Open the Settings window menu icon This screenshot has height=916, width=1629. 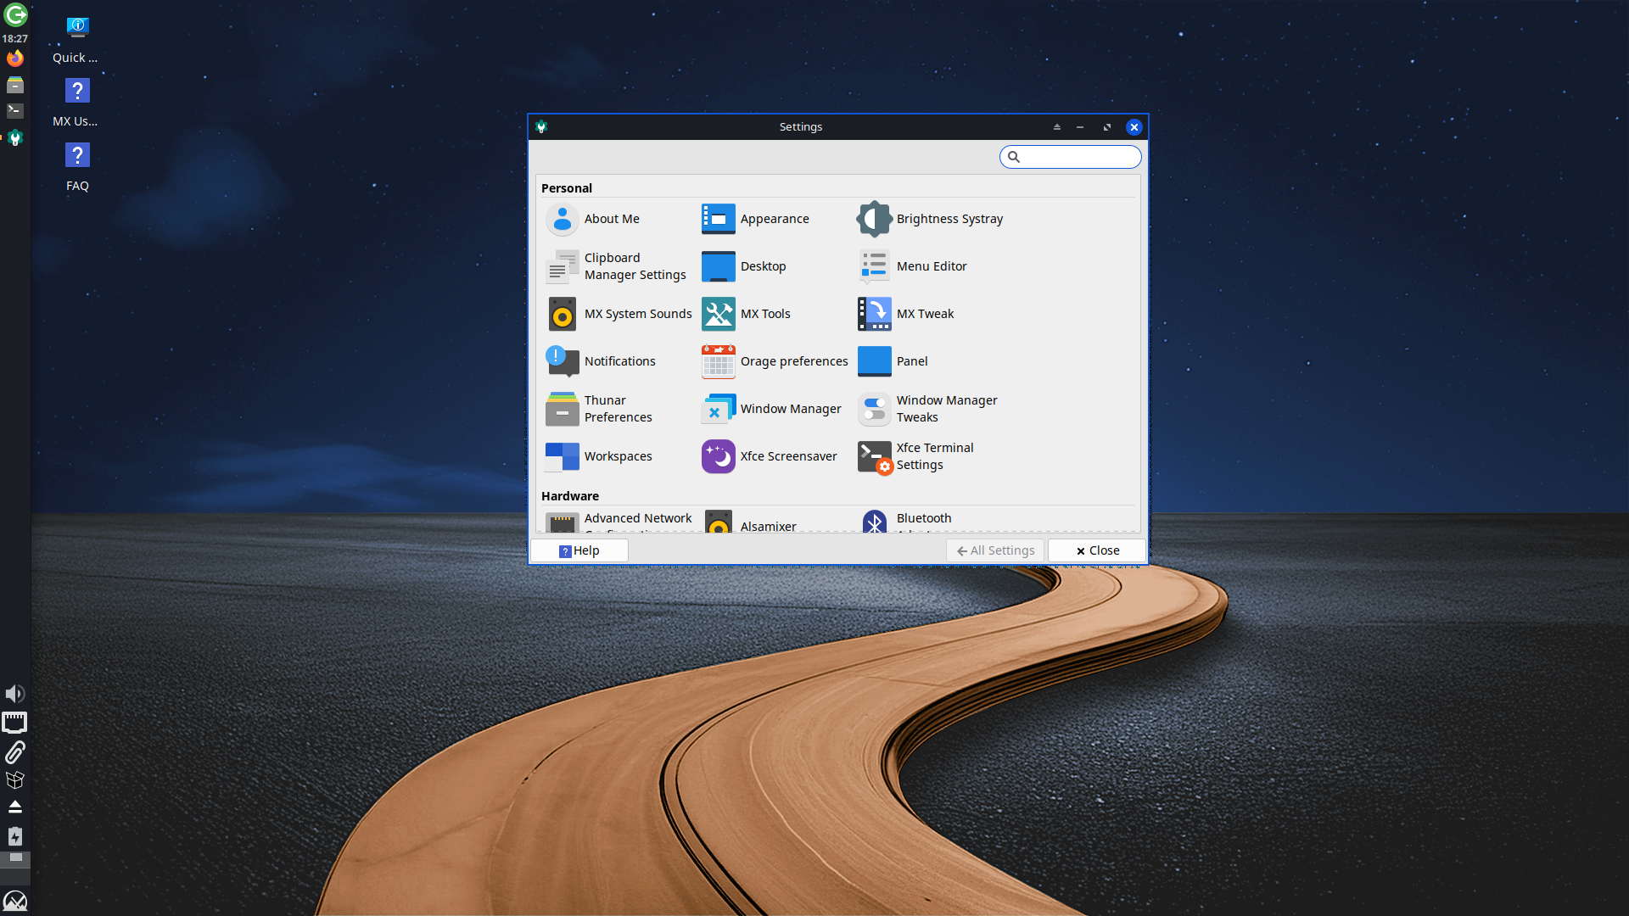point(541,127)
